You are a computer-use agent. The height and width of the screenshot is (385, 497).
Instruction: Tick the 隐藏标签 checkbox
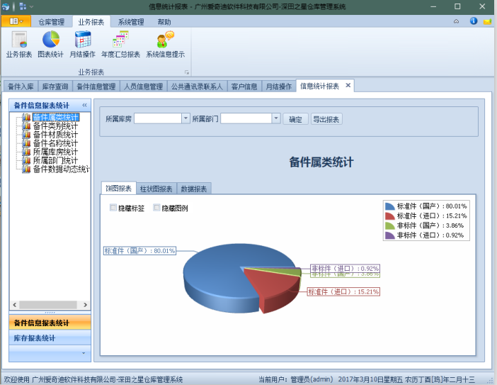[113, 208]
